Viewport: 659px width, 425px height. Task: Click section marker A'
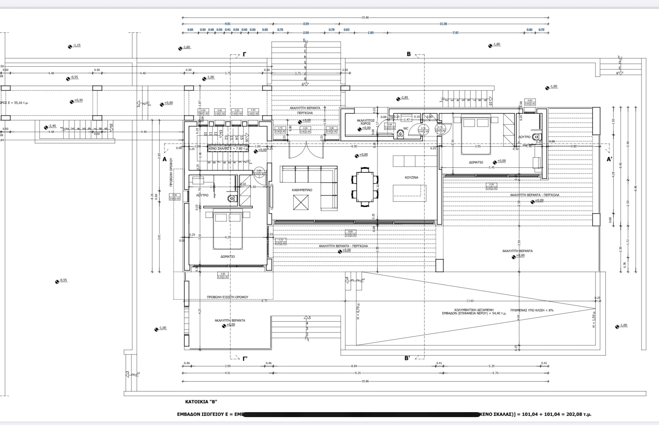click(610, 159)
